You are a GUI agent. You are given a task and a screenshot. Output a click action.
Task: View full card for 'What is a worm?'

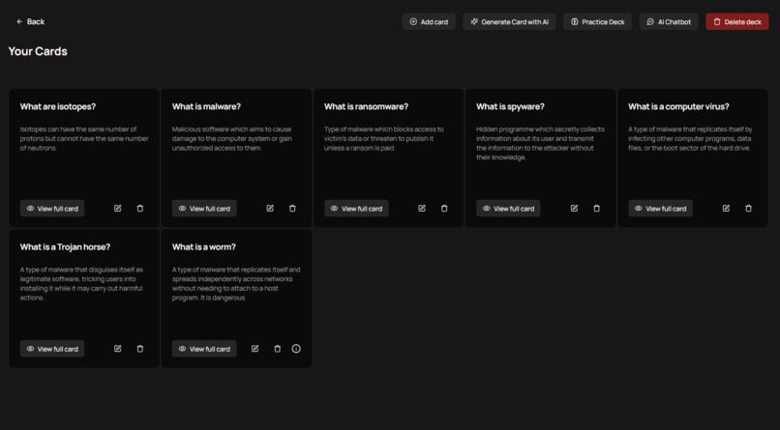pos(204,349)
